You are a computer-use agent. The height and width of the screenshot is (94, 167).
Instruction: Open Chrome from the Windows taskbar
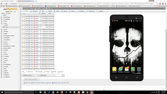[45, 92]
